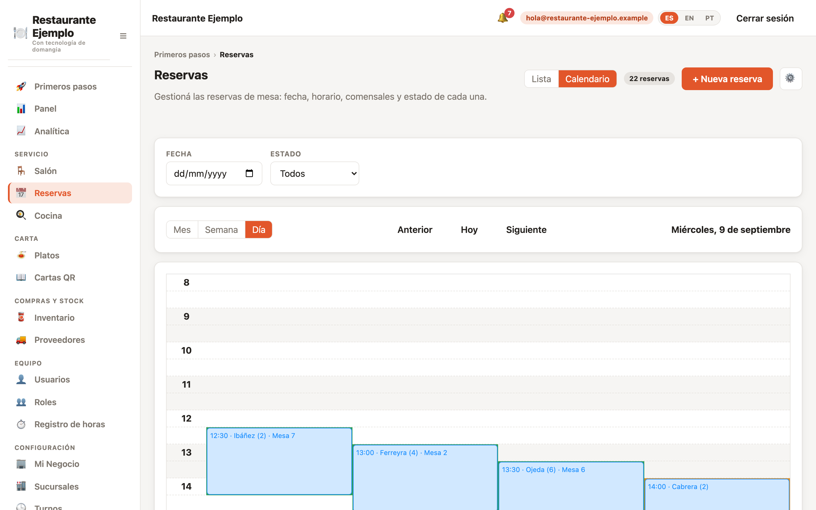816x510 pixels.
Task: Open reservations settings gear
Action: (790, 78)
